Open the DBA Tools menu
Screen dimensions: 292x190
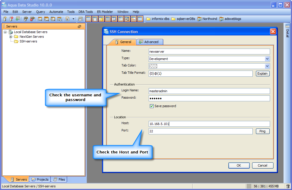tap(86, 12)
